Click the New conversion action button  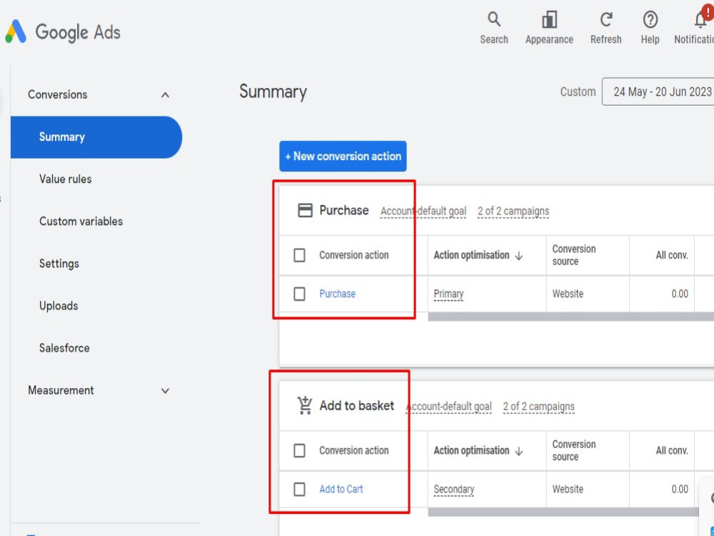[343, 157]
